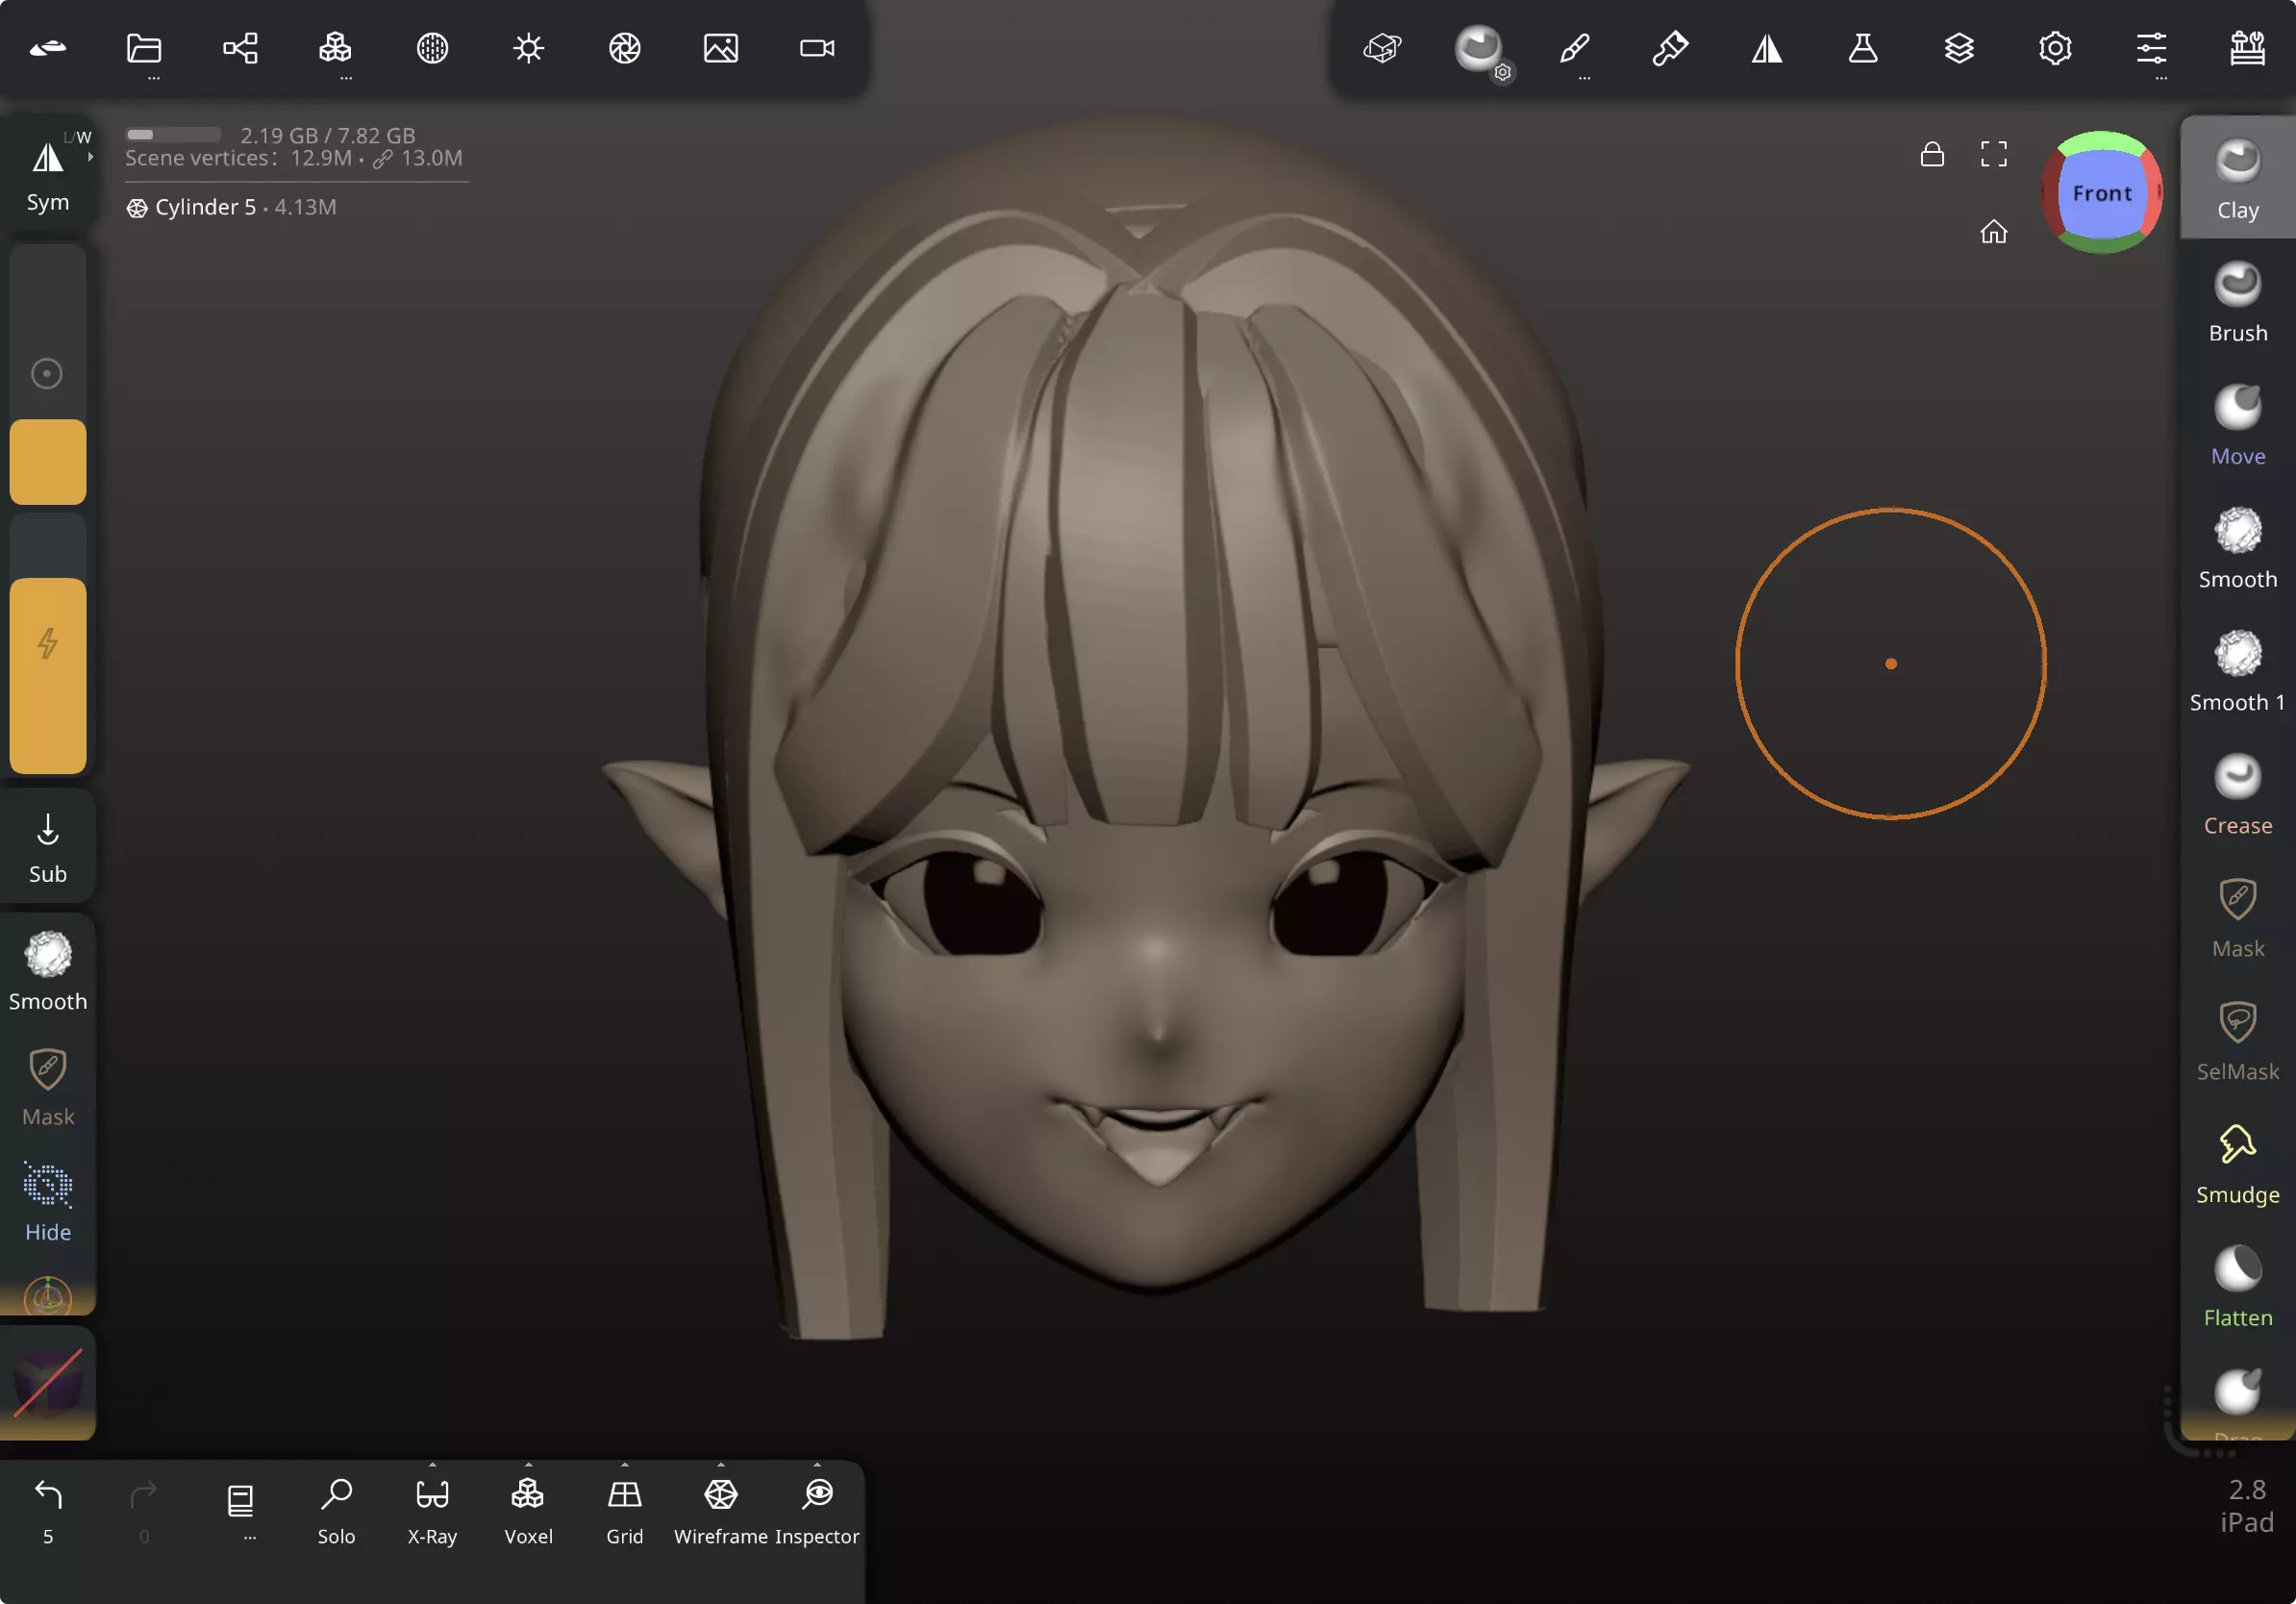2296x1604 pixels.
Task: Open the Painting brush menu
Action: pos(1670,48)
